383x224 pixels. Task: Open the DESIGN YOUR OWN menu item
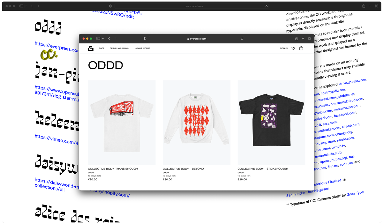pyautogui.click(x=119, y=49)
